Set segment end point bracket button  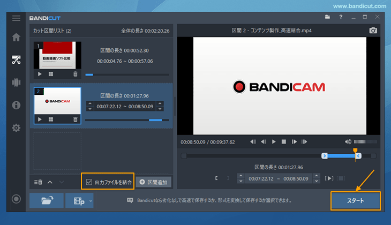[228, 178]
